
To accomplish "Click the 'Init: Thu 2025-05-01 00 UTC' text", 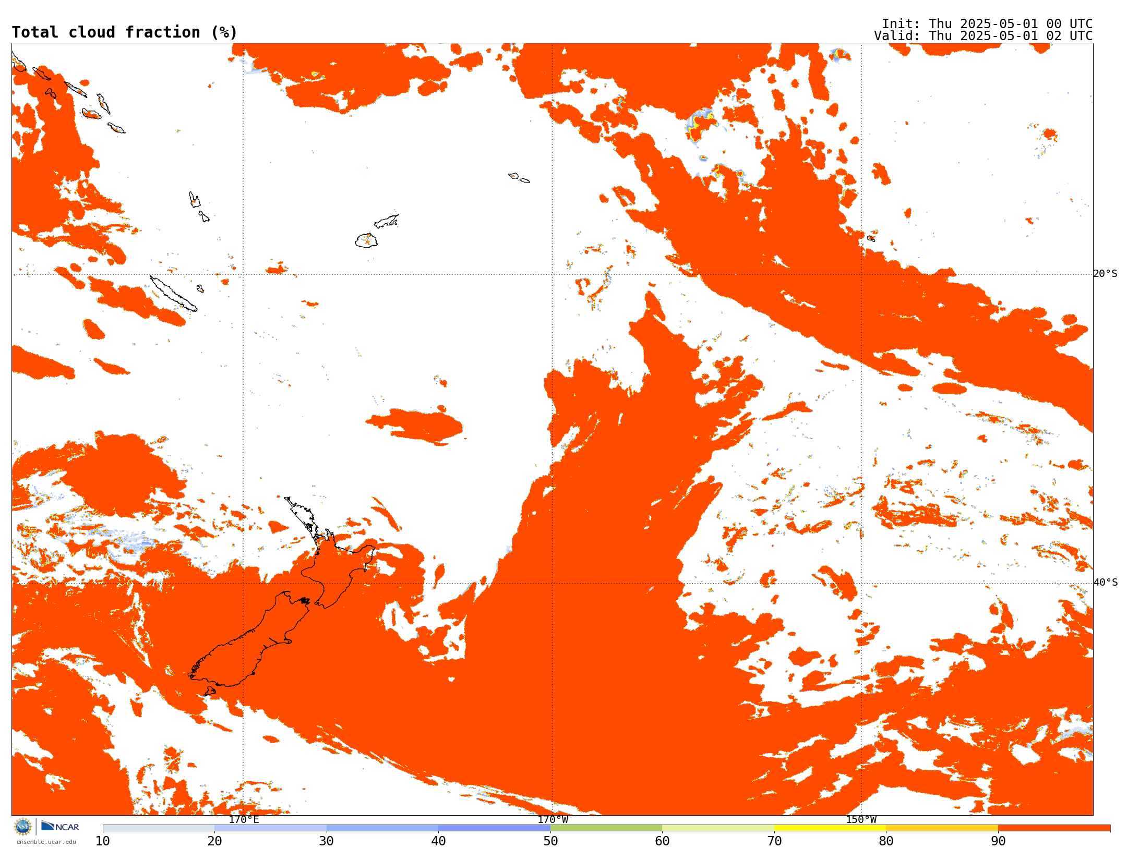I will (x=987, y=24).
